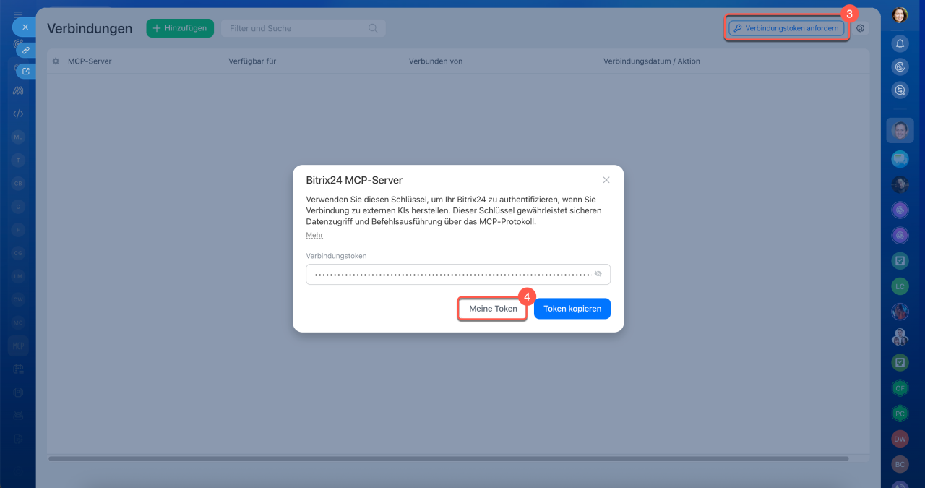Screen dimensions: 925x488
Task: Show the hidden connection token via eye icon
Action: pyautogui.click(x=598, y=274)
